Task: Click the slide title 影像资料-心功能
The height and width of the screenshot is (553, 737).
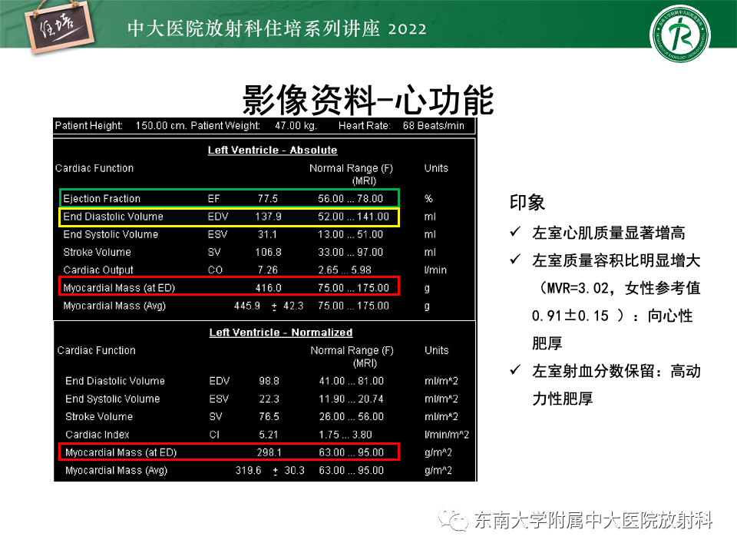Action: click(368, 100)
